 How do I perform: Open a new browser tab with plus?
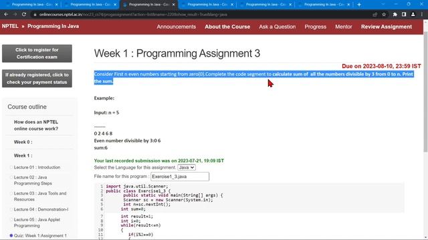[x=359, y=5]
